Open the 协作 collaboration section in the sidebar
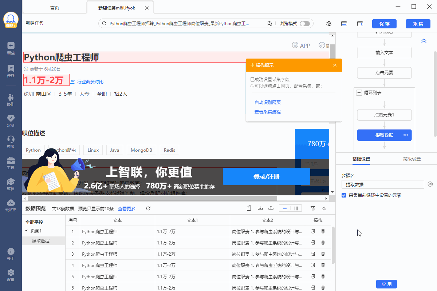 point(11,99)
